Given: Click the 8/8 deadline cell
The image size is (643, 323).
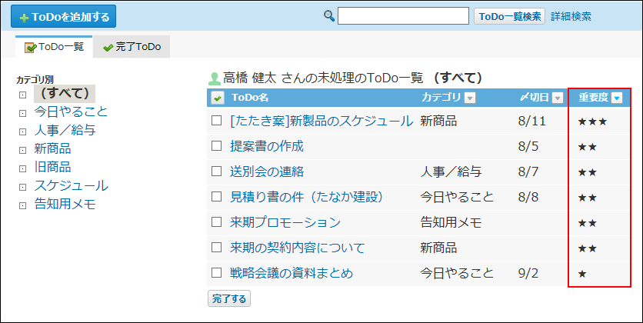Looking at the screenshot, I should pos(528,197).
